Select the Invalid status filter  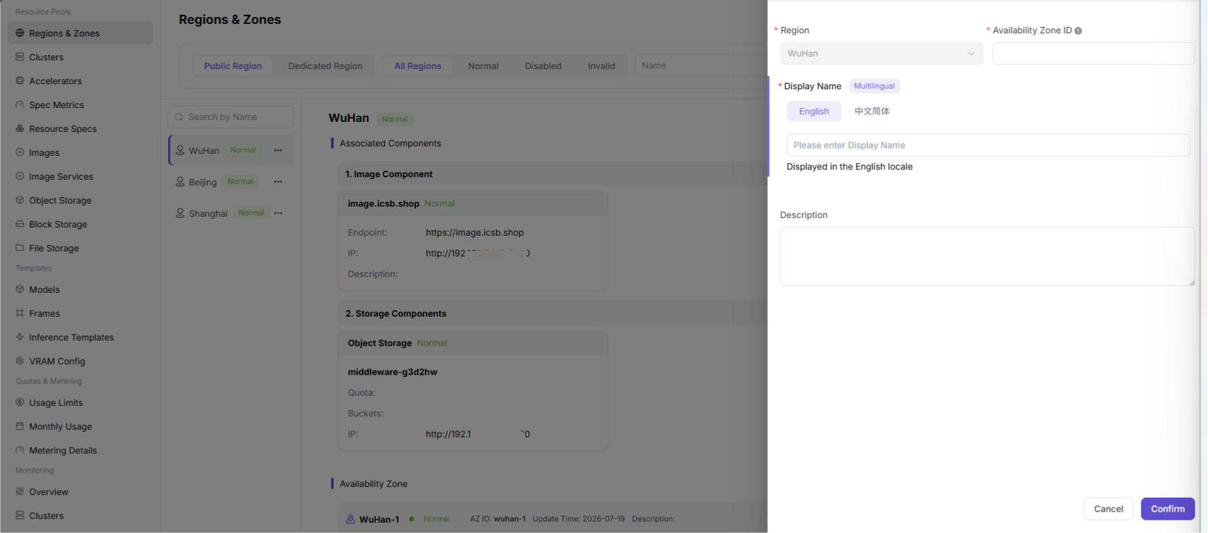(601, 66)
